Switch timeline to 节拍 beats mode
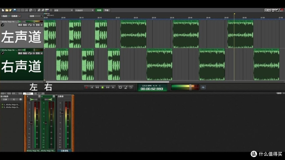285x160 pixels. [x=107, y=10]
